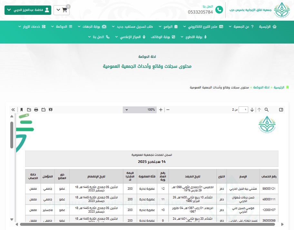Click the PDF page number field
The height and width of the screenshot is (230, 294).
[244, 110]
